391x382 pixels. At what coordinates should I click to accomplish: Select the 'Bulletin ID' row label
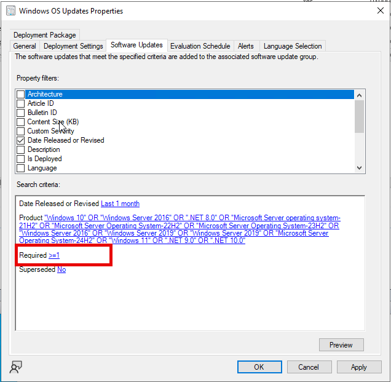pyautogui.click(x=42, y=113)
